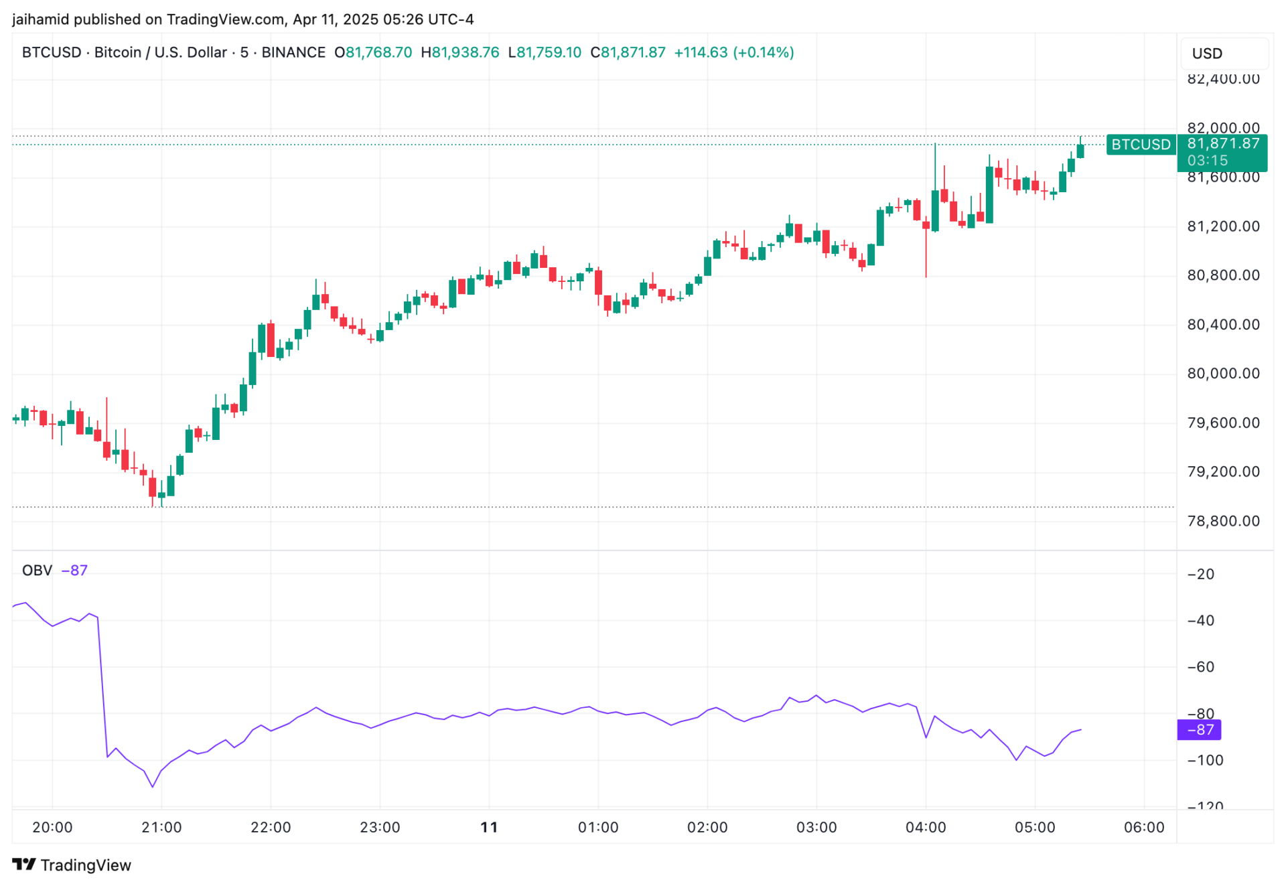Click the green BTCUSD price label tag
1286x886 pixels.
[1141, 145]
